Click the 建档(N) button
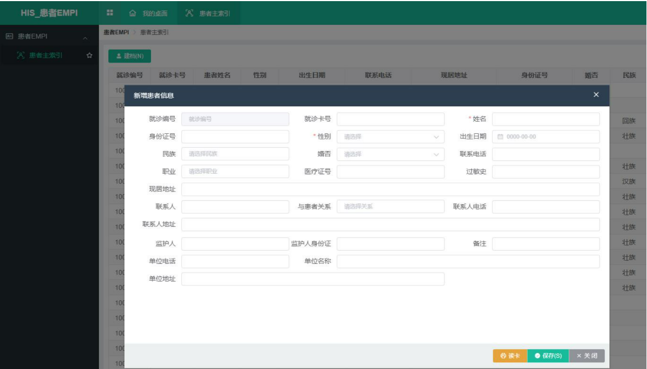 (129, 56)
